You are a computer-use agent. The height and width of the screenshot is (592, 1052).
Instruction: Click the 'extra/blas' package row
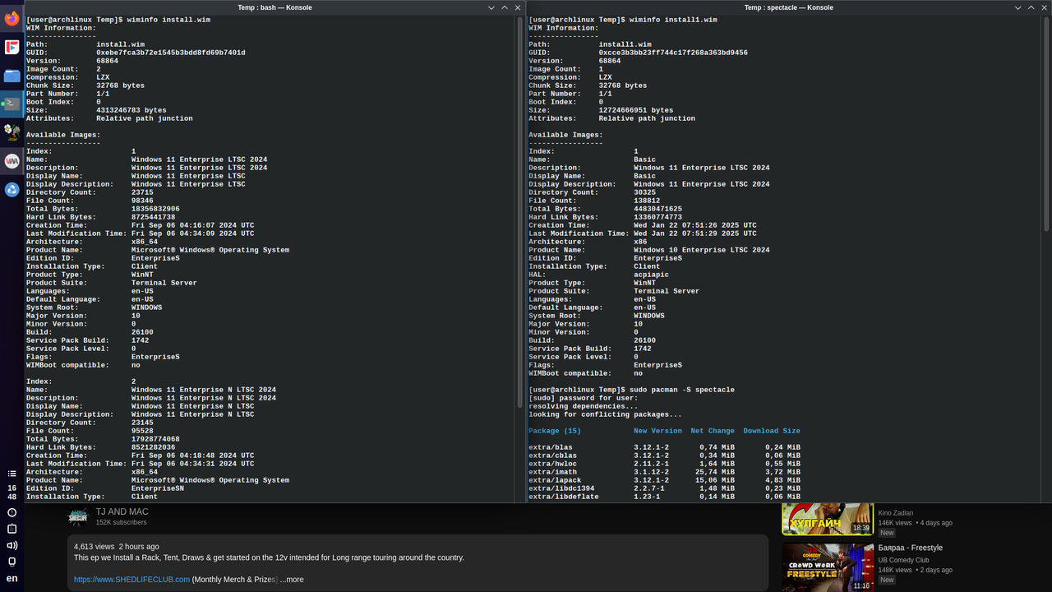[x=664, y=447]
